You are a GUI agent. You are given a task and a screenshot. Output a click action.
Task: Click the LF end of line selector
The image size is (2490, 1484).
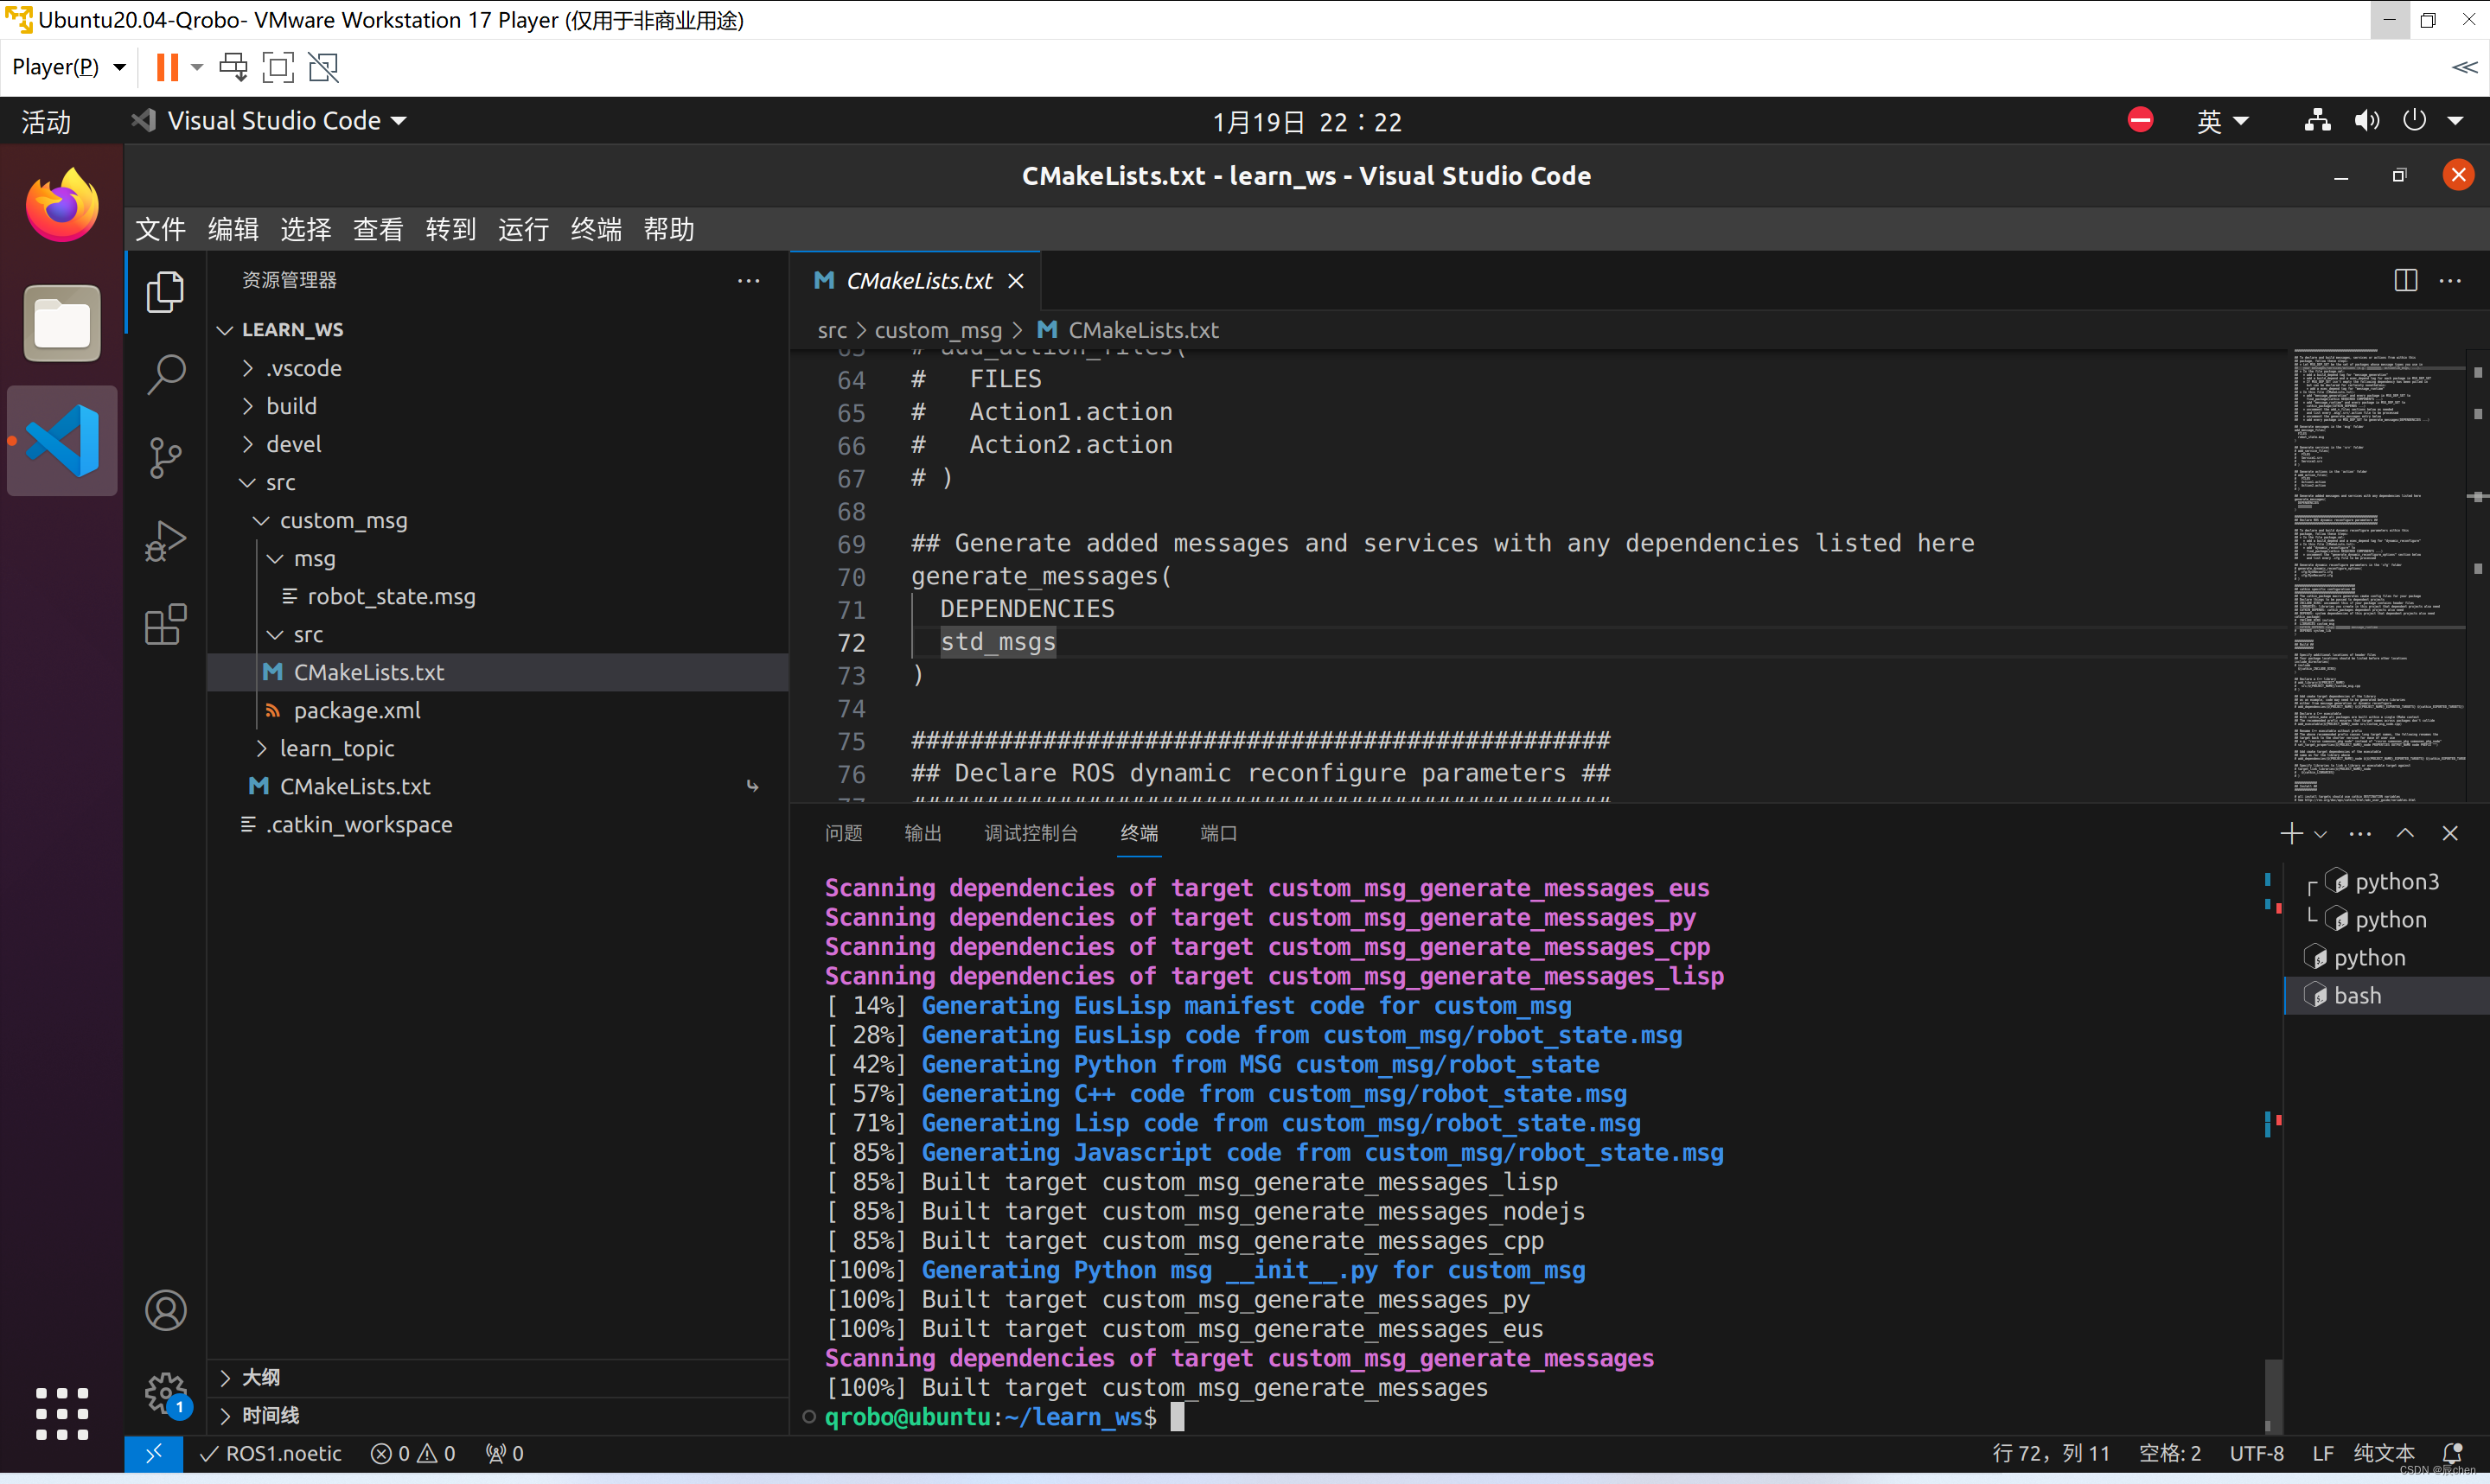2322,1453
